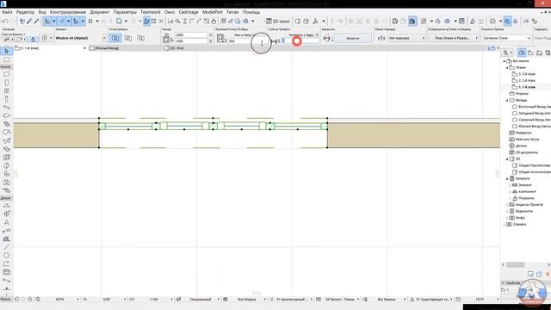Open Восточный Фасад in the navigator
Image resolution: width=551 pixels, height=310 pixels.
[x=531, y=107]
